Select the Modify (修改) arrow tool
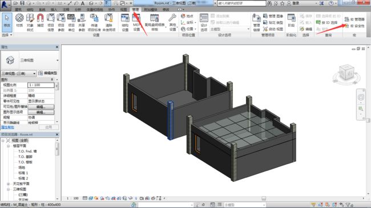The width and height of the screenshot is (371, 208). point(7,22)
